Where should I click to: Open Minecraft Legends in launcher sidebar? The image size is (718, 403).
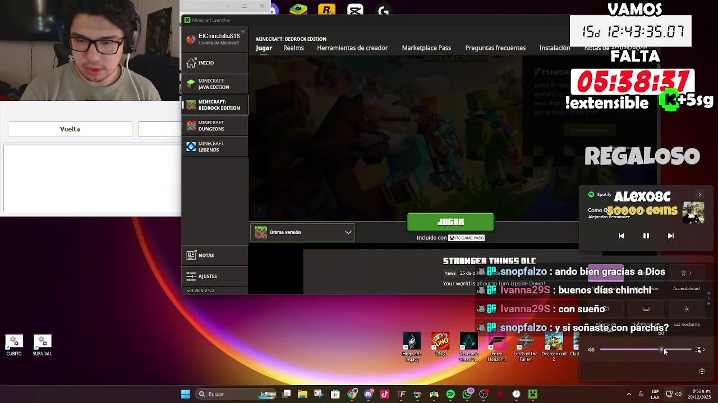coord(215,147)
